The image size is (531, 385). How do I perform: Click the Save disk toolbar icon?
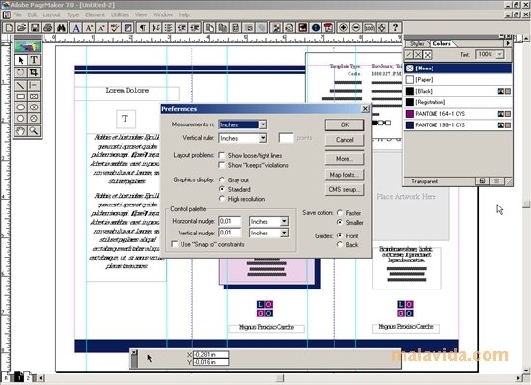point(35,28)
